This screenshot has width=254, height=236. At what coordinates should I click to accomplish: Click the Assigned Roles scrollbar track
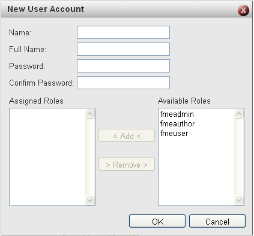click(89, 157)
